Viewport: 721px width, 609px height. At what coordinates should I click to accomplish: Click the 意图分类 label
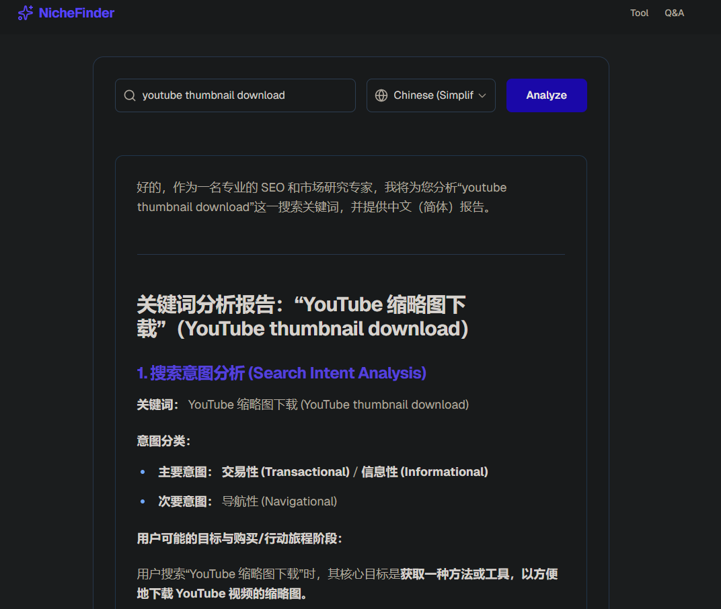point(163,441)
